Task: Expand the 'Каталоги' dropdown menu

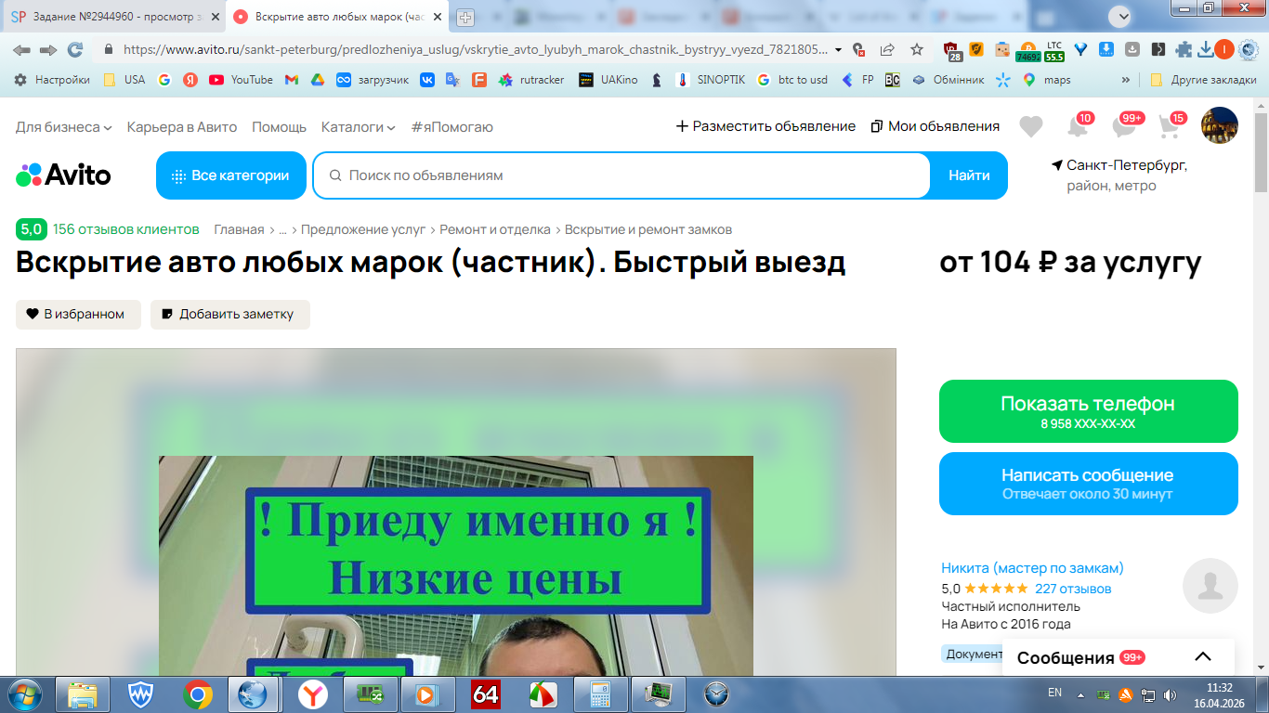Action: 359,126
